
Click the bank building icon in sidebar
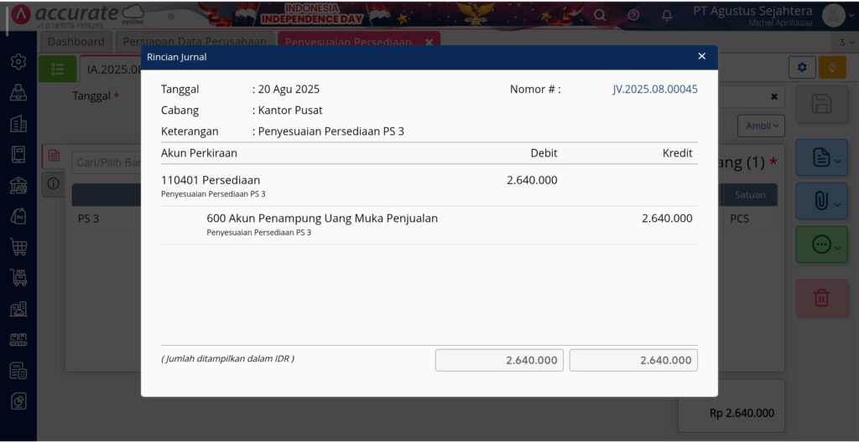pyautogui.click(x=18, y=186)
